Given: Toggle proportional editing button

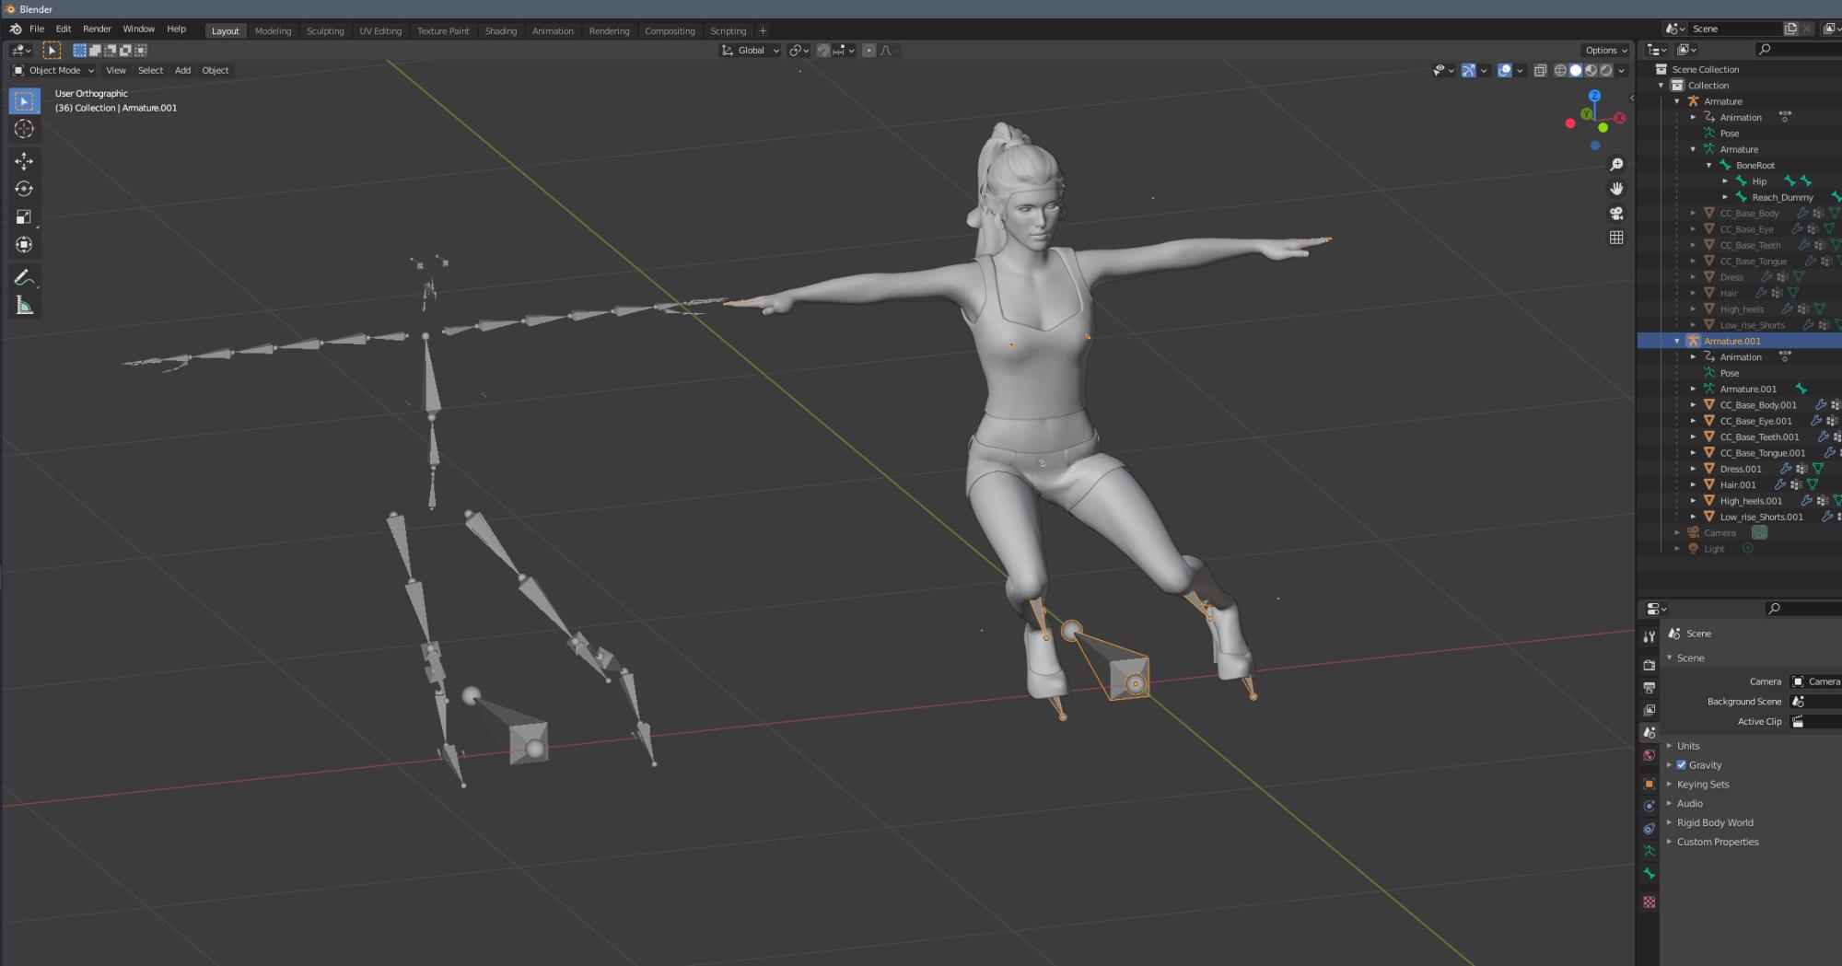Looking at the screenshot, I should point(869,51).
